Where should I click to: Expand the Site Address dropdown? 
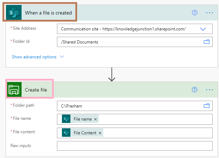[203, 29]
